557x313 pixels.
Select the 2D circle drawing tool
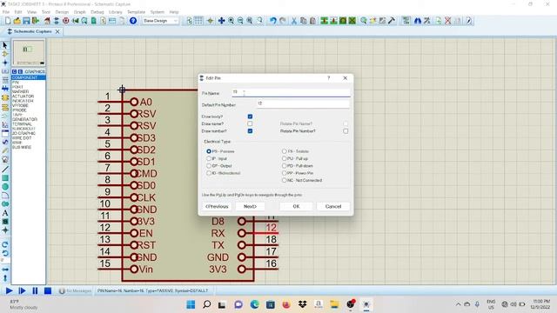coord(5,187)
